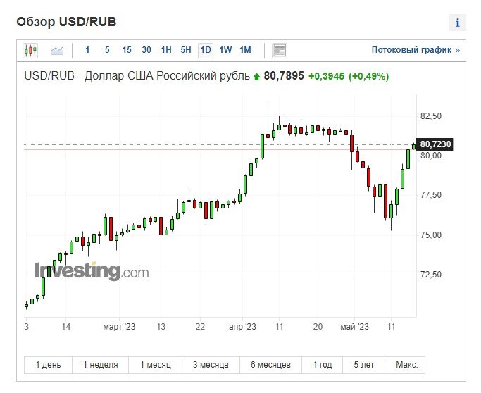Click the 77,50 price axis label
The width and height of the screenshot is (481, 393).
(x=431, y=195)
